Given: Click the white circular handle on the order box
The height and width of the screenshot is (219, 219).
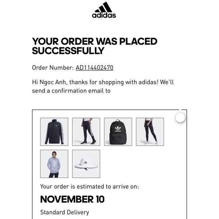Looking at the screenshot, I should 180,117.
